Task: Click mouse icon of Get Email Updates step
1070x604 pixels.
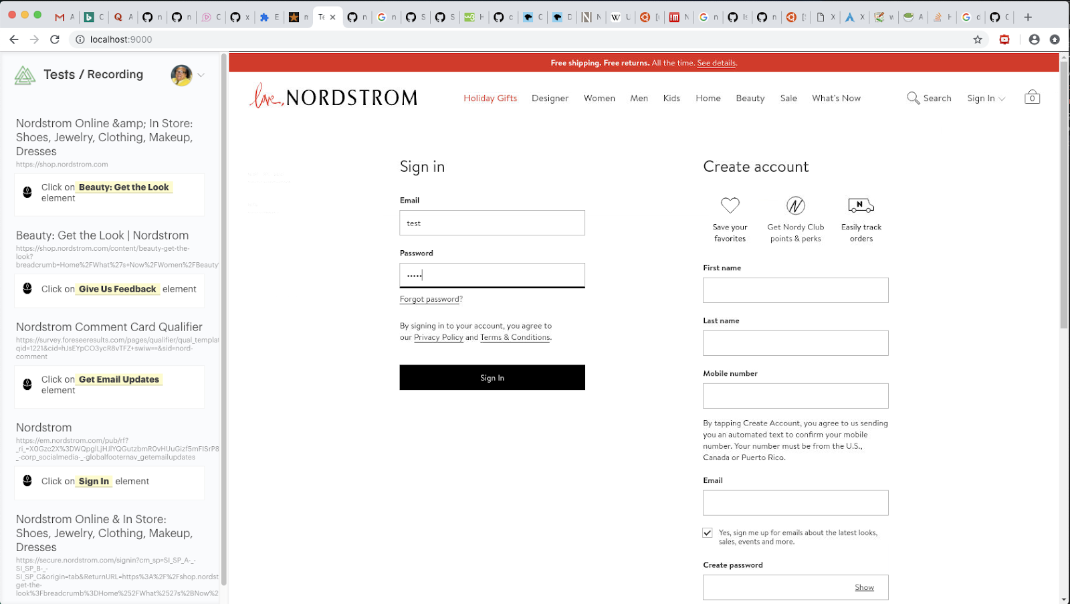Action: pyautogui.click(x=27, y=384)
